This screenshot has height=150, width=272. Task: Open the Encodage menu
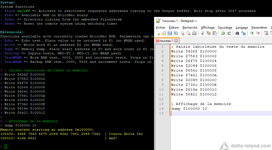click(x=225, y=28)
